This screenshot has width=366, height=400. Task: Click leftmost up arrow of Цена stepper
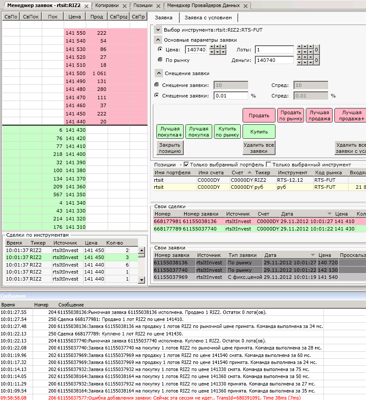pyautogui.click(x=212, y=47)
